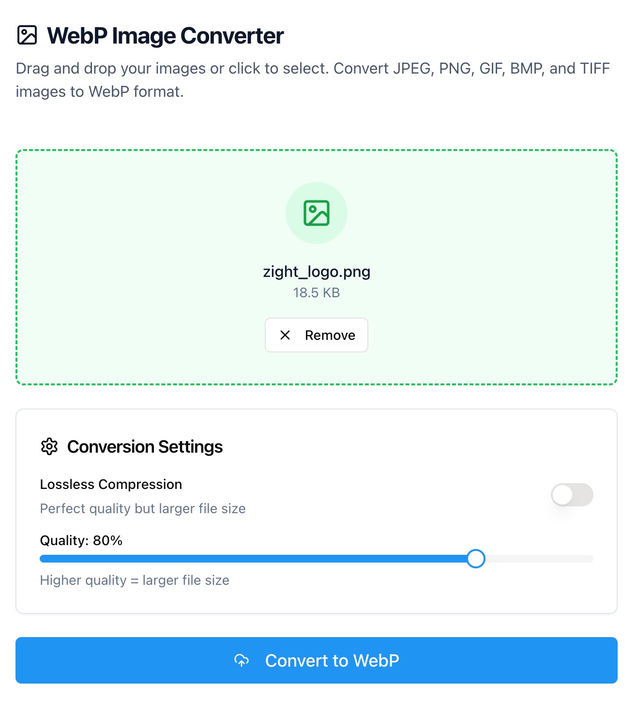Click the Lossless Compression label

pyautogui.click(x=110, y=484)
